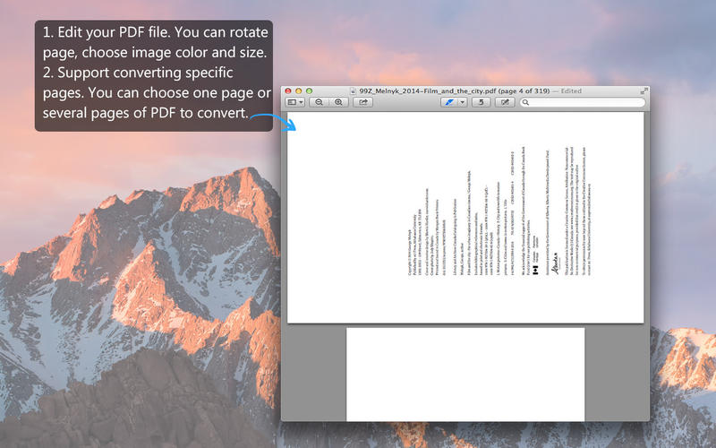This screenshot has height=448, width=716.
Task: Zoom out of the PDF page
Action: pyautogui.click(x=320, y=102)
